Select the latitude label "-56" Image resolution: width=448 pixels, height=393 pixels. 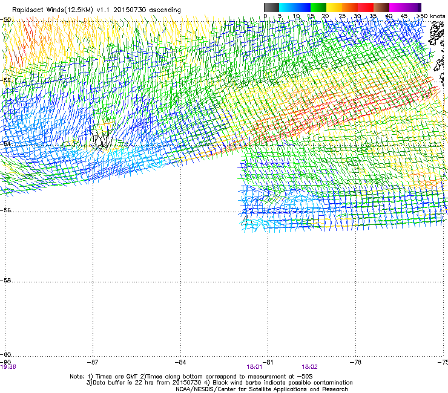pos(5,210)
